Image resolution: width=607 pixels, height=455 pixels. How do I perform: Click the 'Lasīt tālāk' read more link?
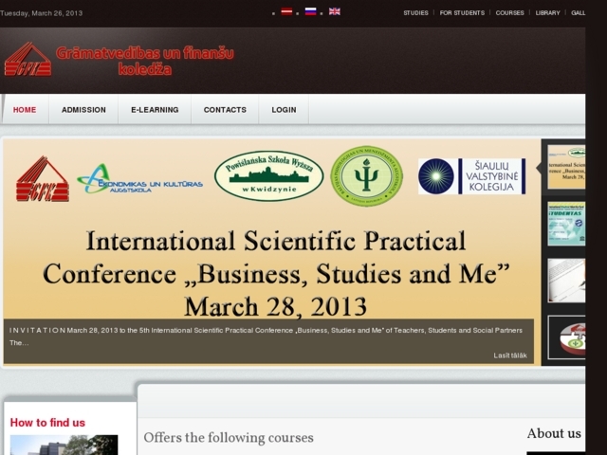pyautogui.click(x=509, y=355)
